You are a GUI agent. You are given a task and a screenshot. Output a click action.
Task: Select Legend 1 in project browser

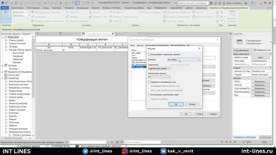coord(14,69)
